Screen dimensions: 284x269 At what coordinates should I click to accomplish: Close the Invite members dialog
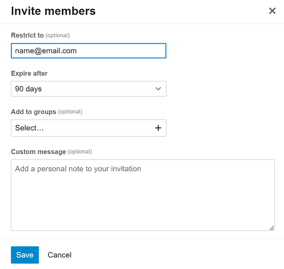pyautogui.click(x=272, y=11)
